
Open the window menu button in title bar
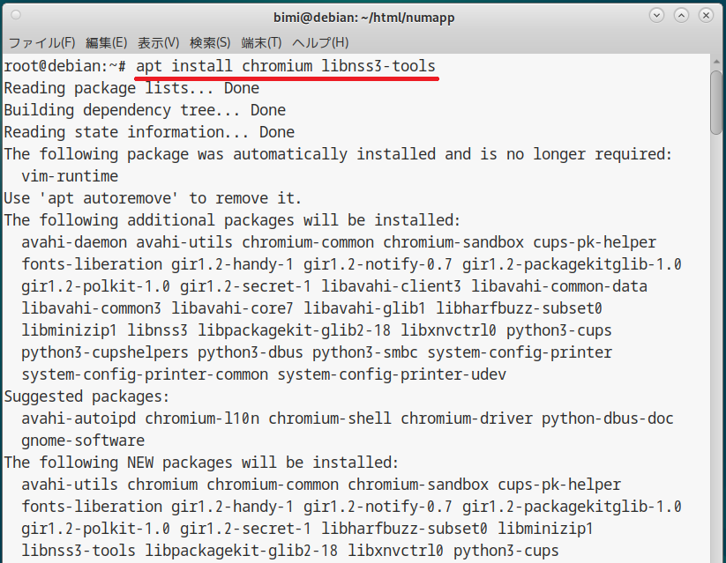pyautogui.click(x=17, y=16)
